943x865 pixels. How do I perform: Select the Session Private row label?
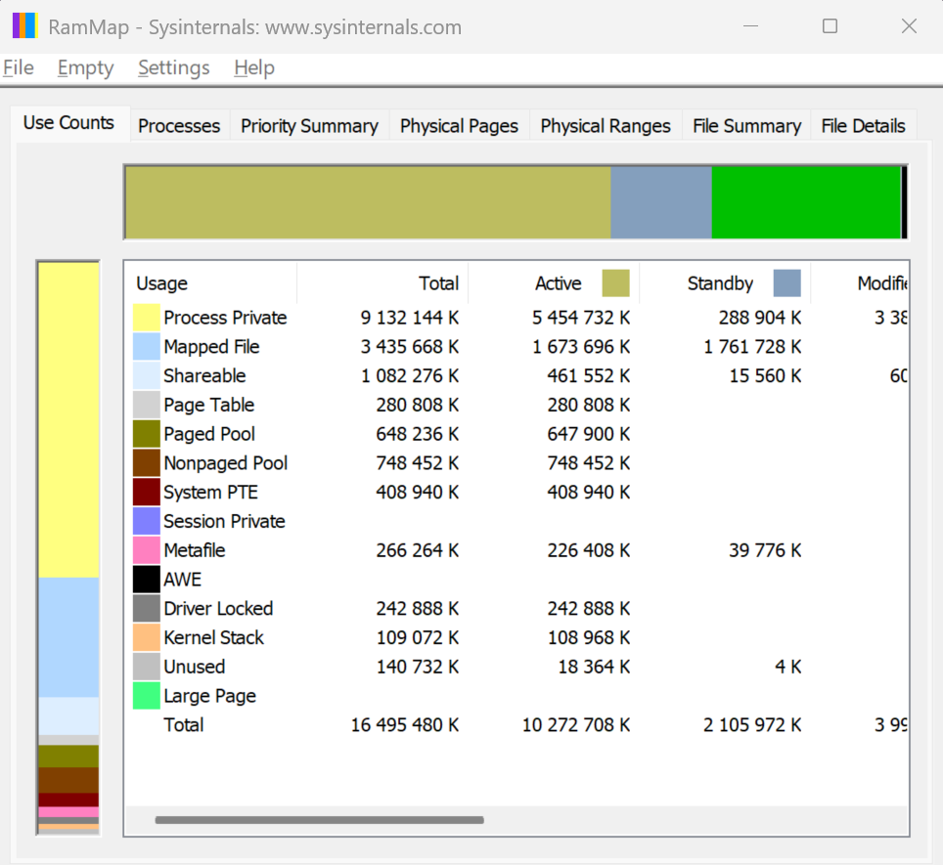point(224,521)
